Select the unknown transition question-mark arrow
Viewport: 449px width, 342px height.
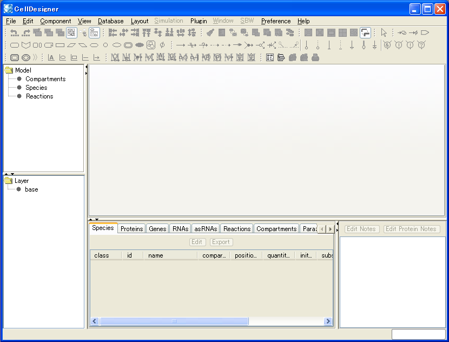click(x=203, y=45)
